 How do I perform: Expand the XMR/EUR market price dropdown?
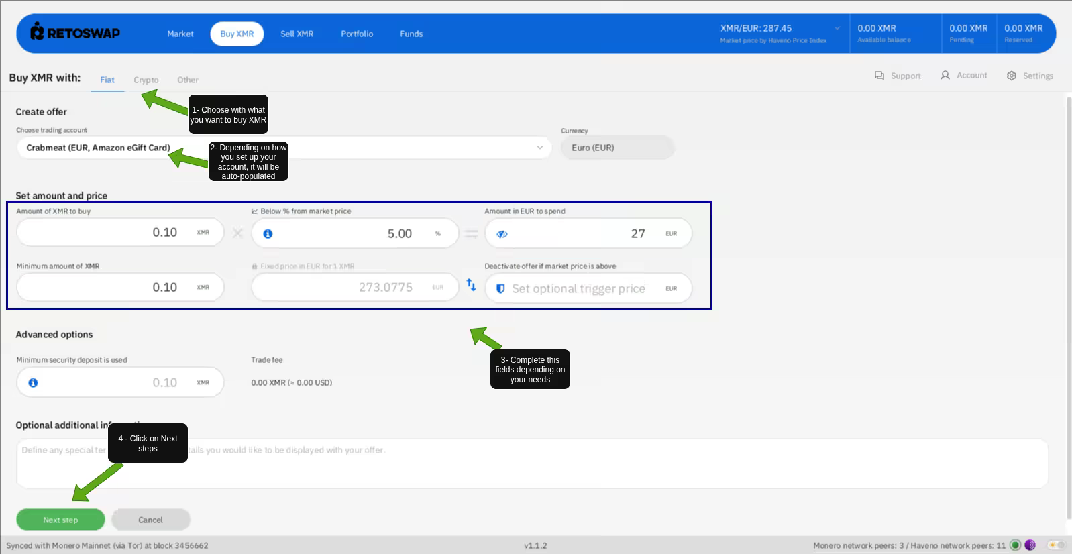pos(837,28)
